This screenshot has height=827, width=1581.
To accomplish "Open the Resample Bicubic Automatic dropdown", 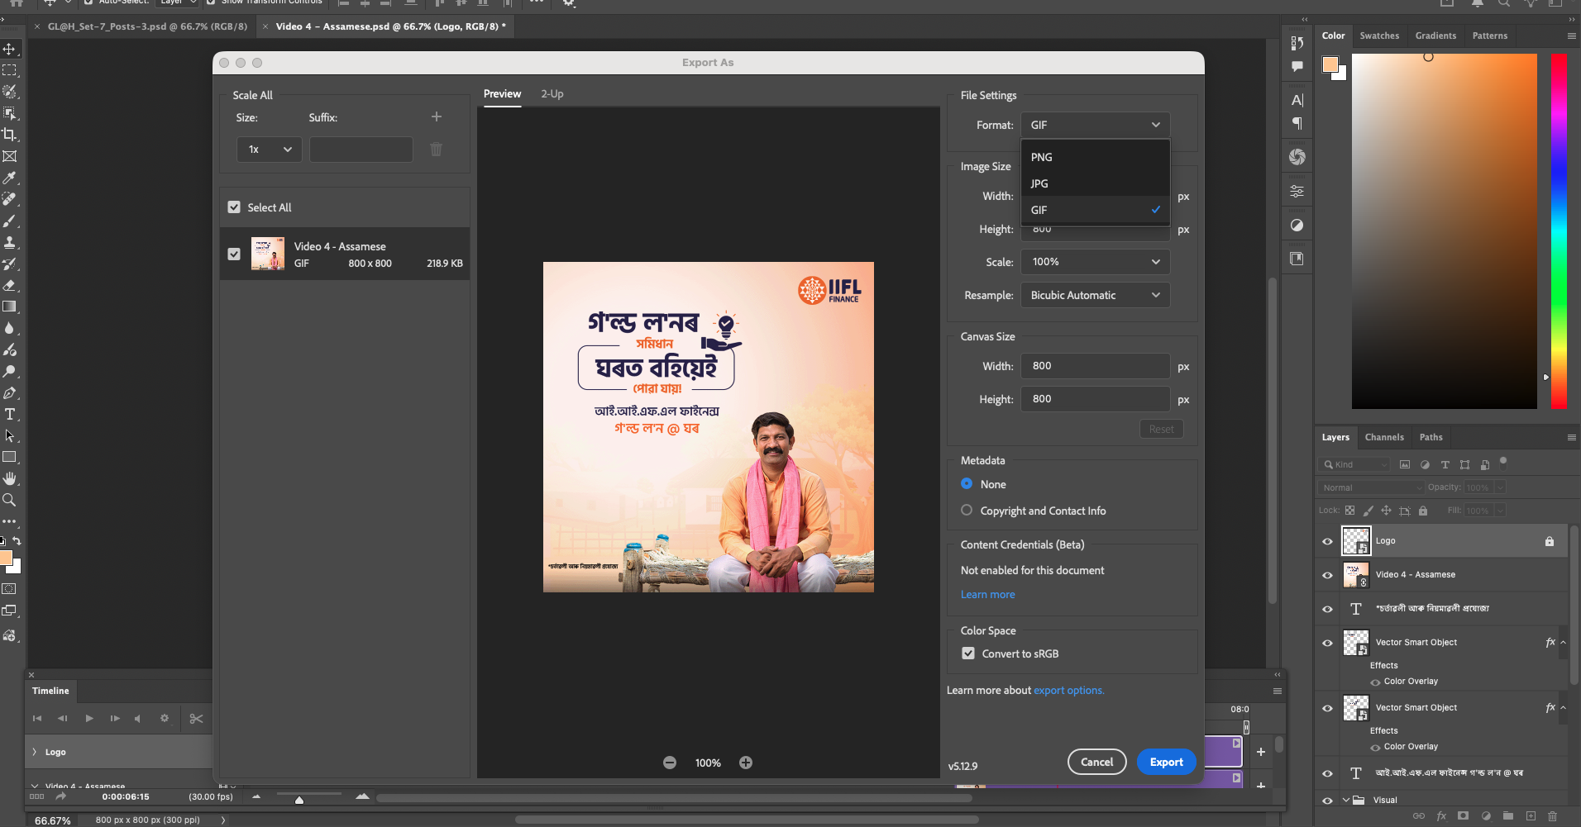I will [x=1095, y=295].
